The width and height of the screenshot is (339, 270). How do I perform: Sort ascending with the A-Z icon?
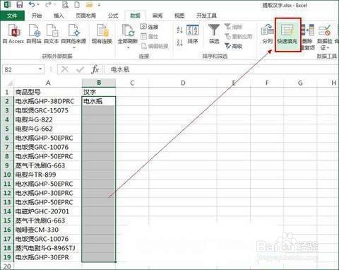179,30
